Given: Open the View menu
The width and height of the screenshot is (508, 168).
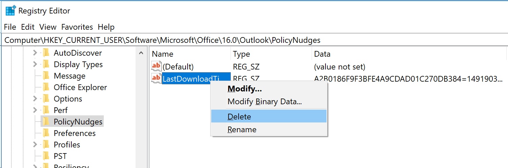Looking at the screenshot, I should 48,27.
